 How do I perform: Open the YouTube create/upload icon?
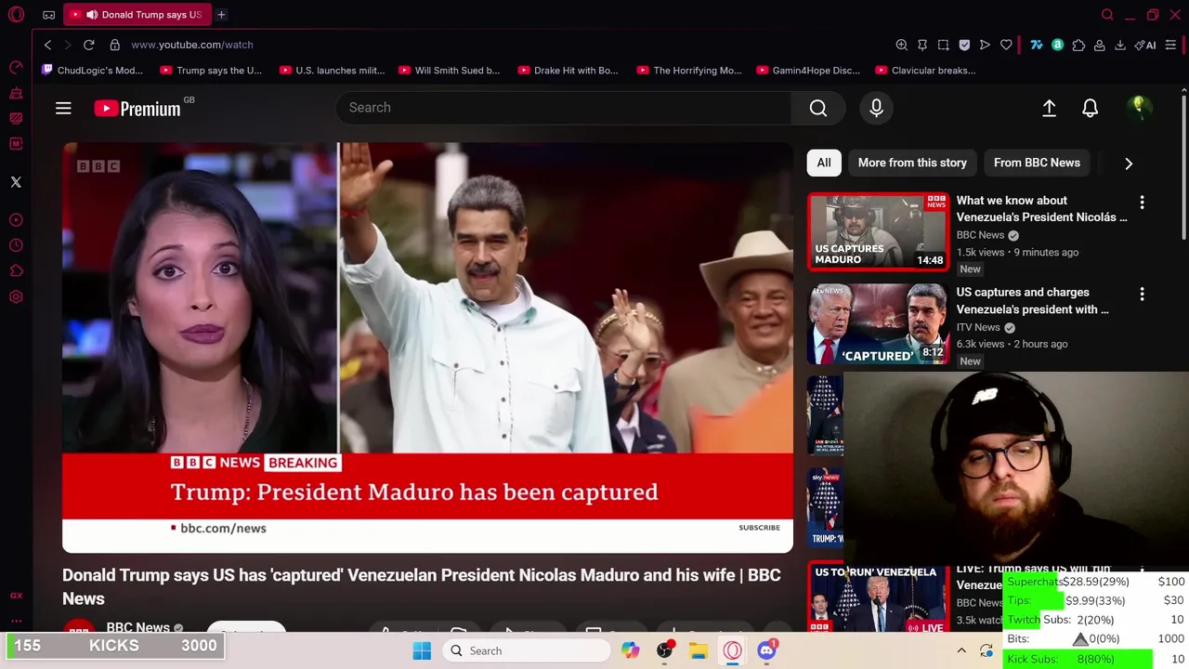coord(1049,108)
